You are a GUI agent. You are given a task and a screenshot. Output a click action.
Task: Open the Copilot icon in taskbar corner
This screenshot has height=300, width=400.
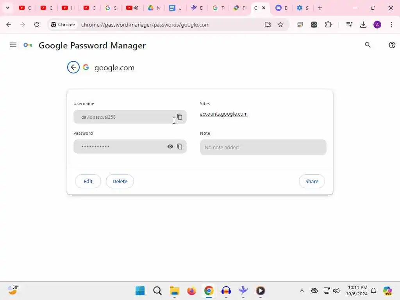coord(387,291)
